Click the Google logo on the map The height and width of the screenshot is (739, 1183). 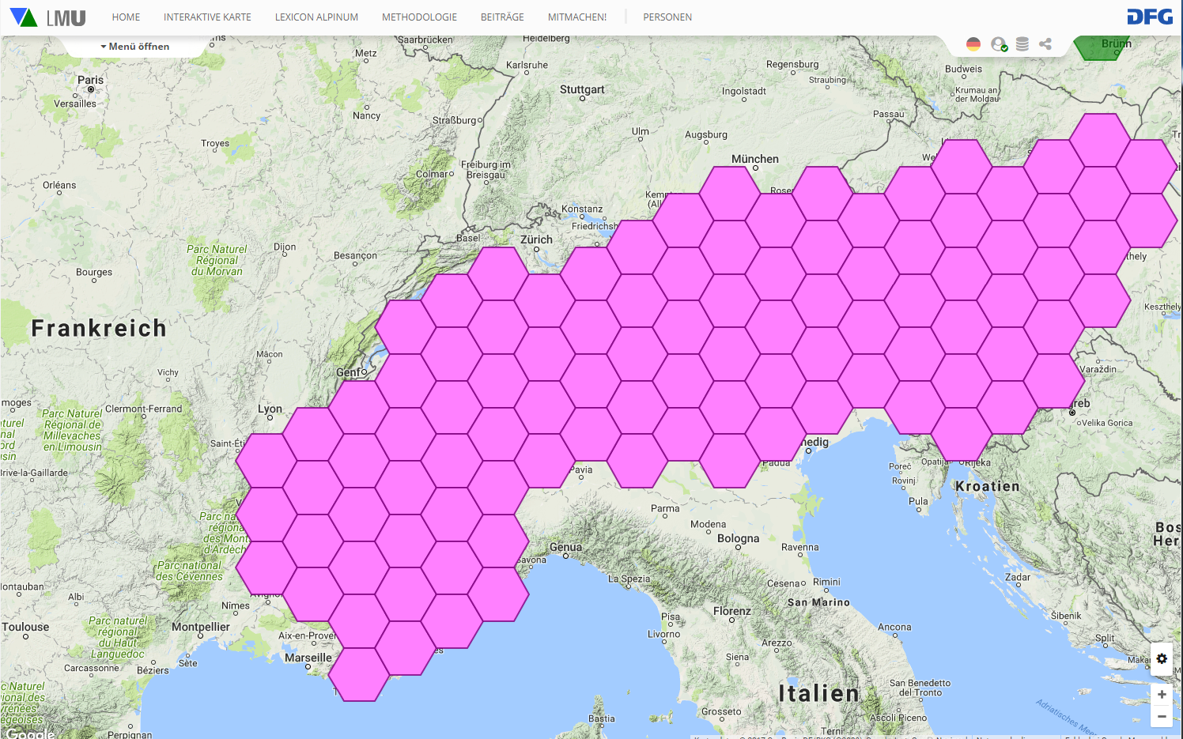[30, 733]
